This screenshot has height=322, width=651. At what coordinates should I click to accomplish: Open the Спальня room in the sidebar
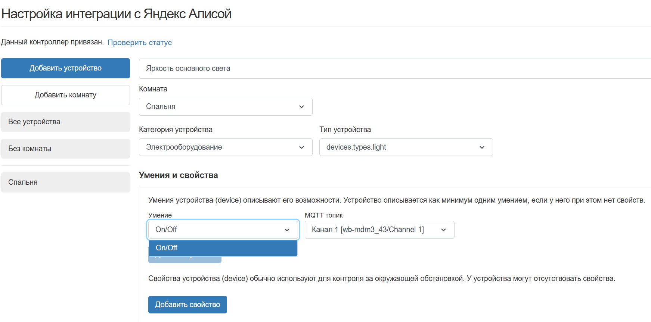[65, 182]
